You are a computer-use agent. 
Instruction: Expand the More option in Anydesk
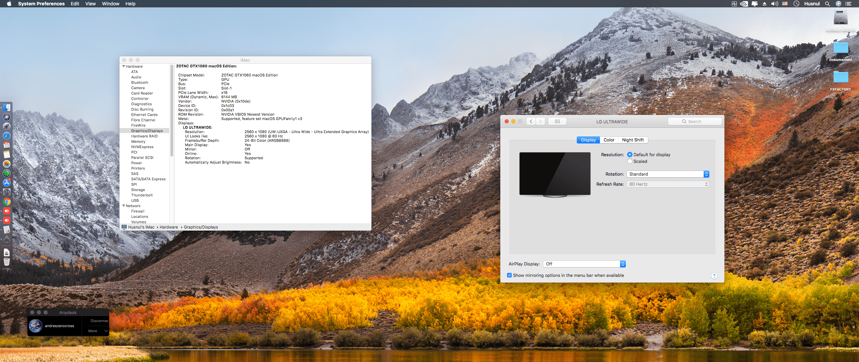[97, 331]
